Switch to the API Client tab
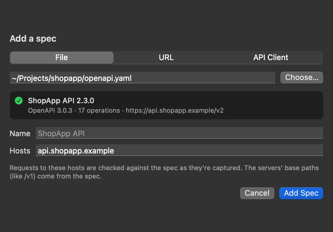The image size is (333, 232). click(271, 58)
